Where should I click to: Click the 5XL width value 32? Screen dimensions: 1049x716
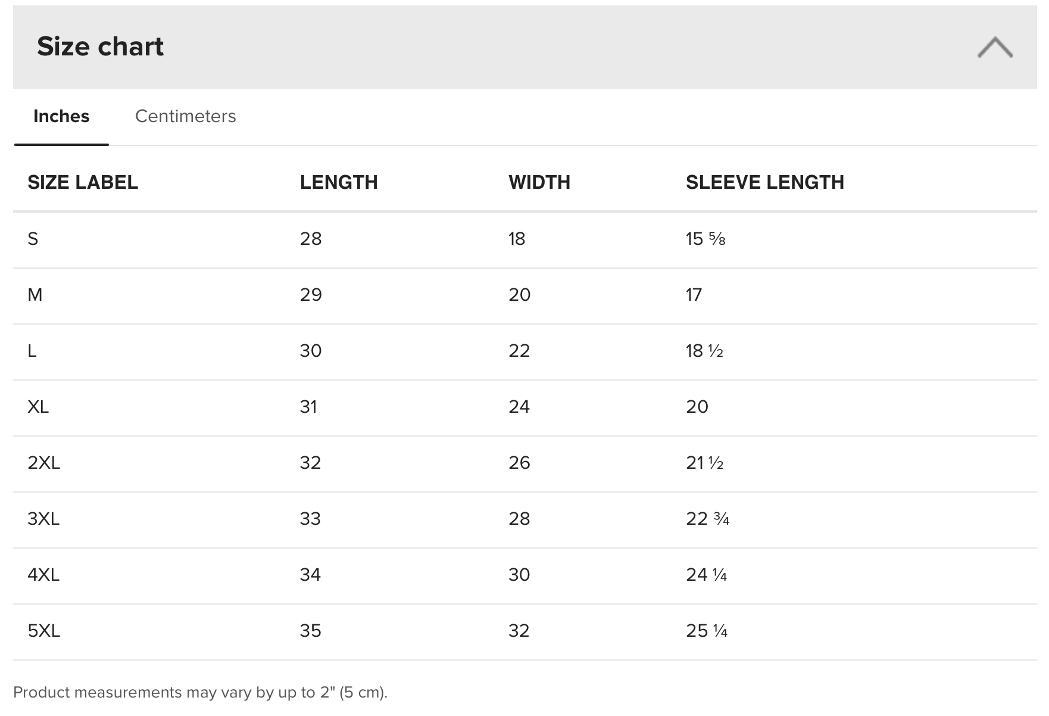(x=519, y=631)
